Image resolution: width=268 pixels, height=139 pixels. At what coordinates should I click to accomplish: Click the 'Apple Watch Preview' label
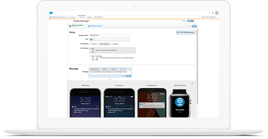(180, 85)
